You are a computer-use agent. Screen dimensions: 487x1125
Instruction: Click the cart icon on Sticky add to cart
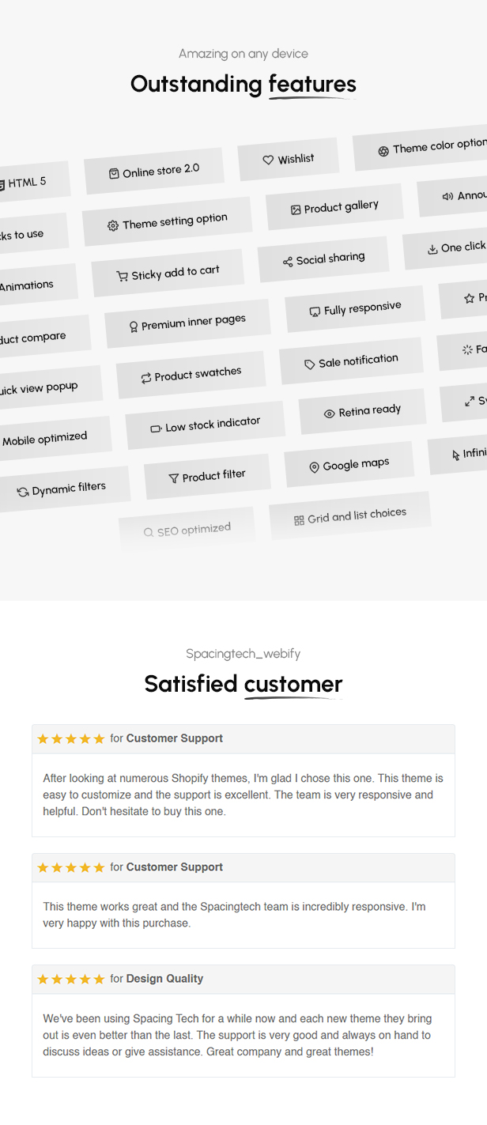(x=122, y=277)
